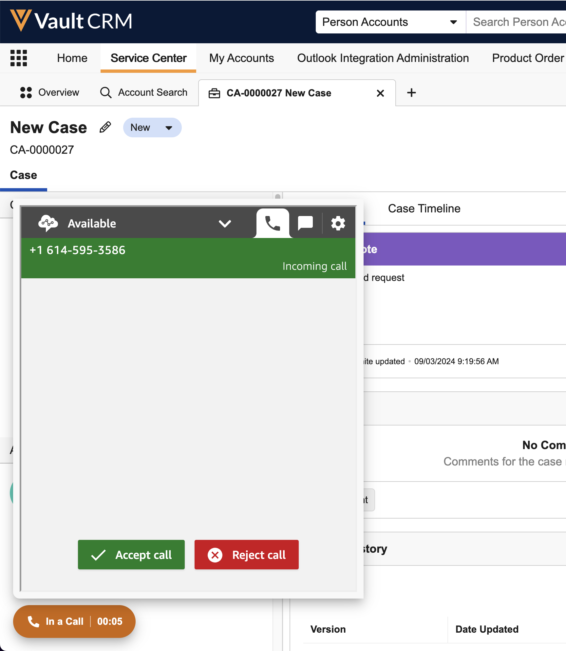The image size is (566, 651).
Task: Go to the Home tab
Action: (x=72, y=58)
